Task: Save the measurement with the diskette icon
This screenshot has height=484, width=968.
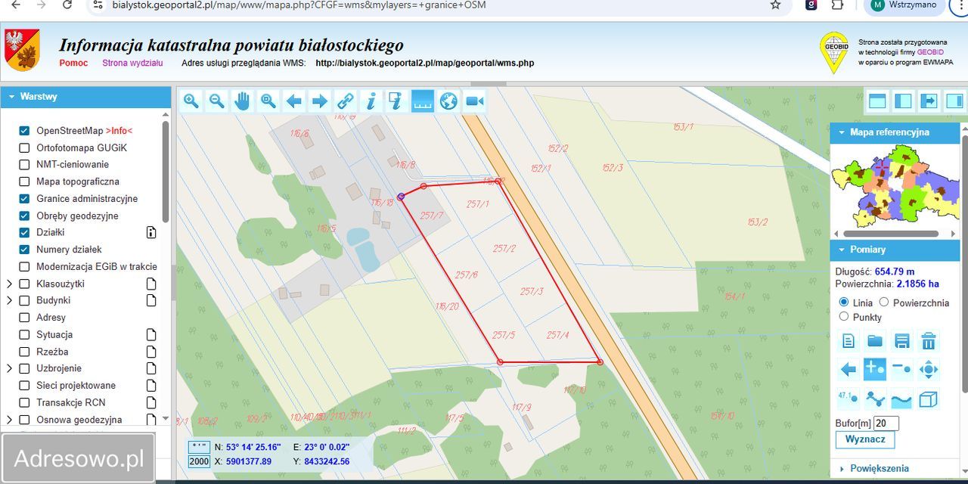Action: [901, 341]
